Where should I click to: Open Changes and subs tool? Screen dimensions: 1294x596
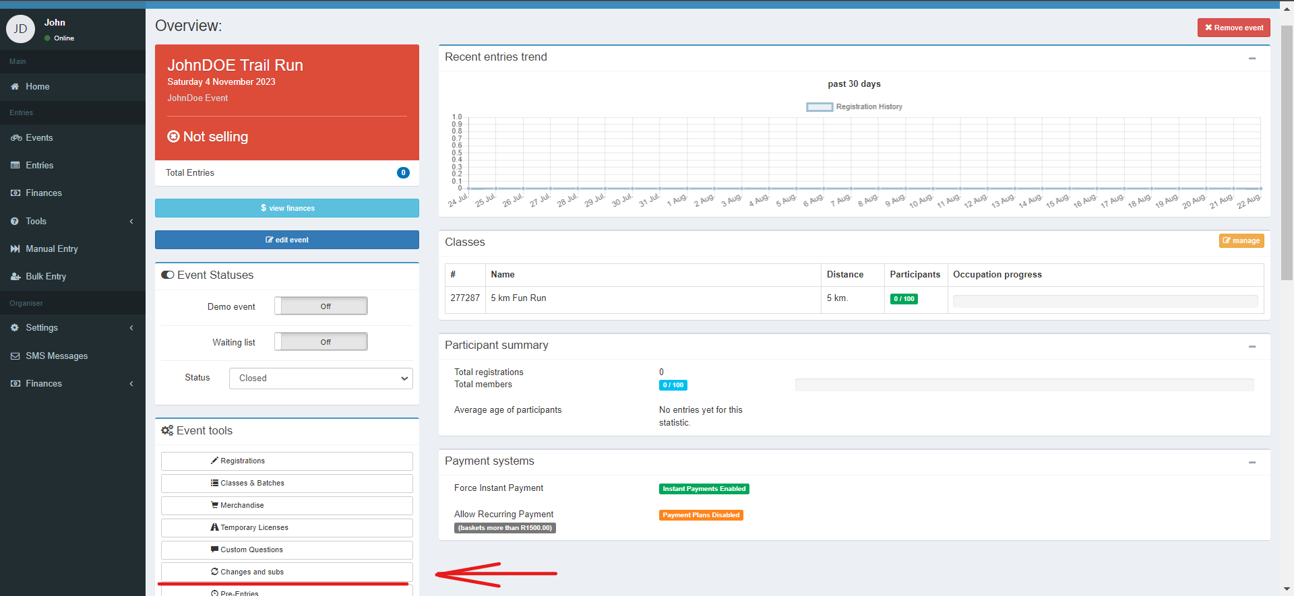click(x=287, y=572)
